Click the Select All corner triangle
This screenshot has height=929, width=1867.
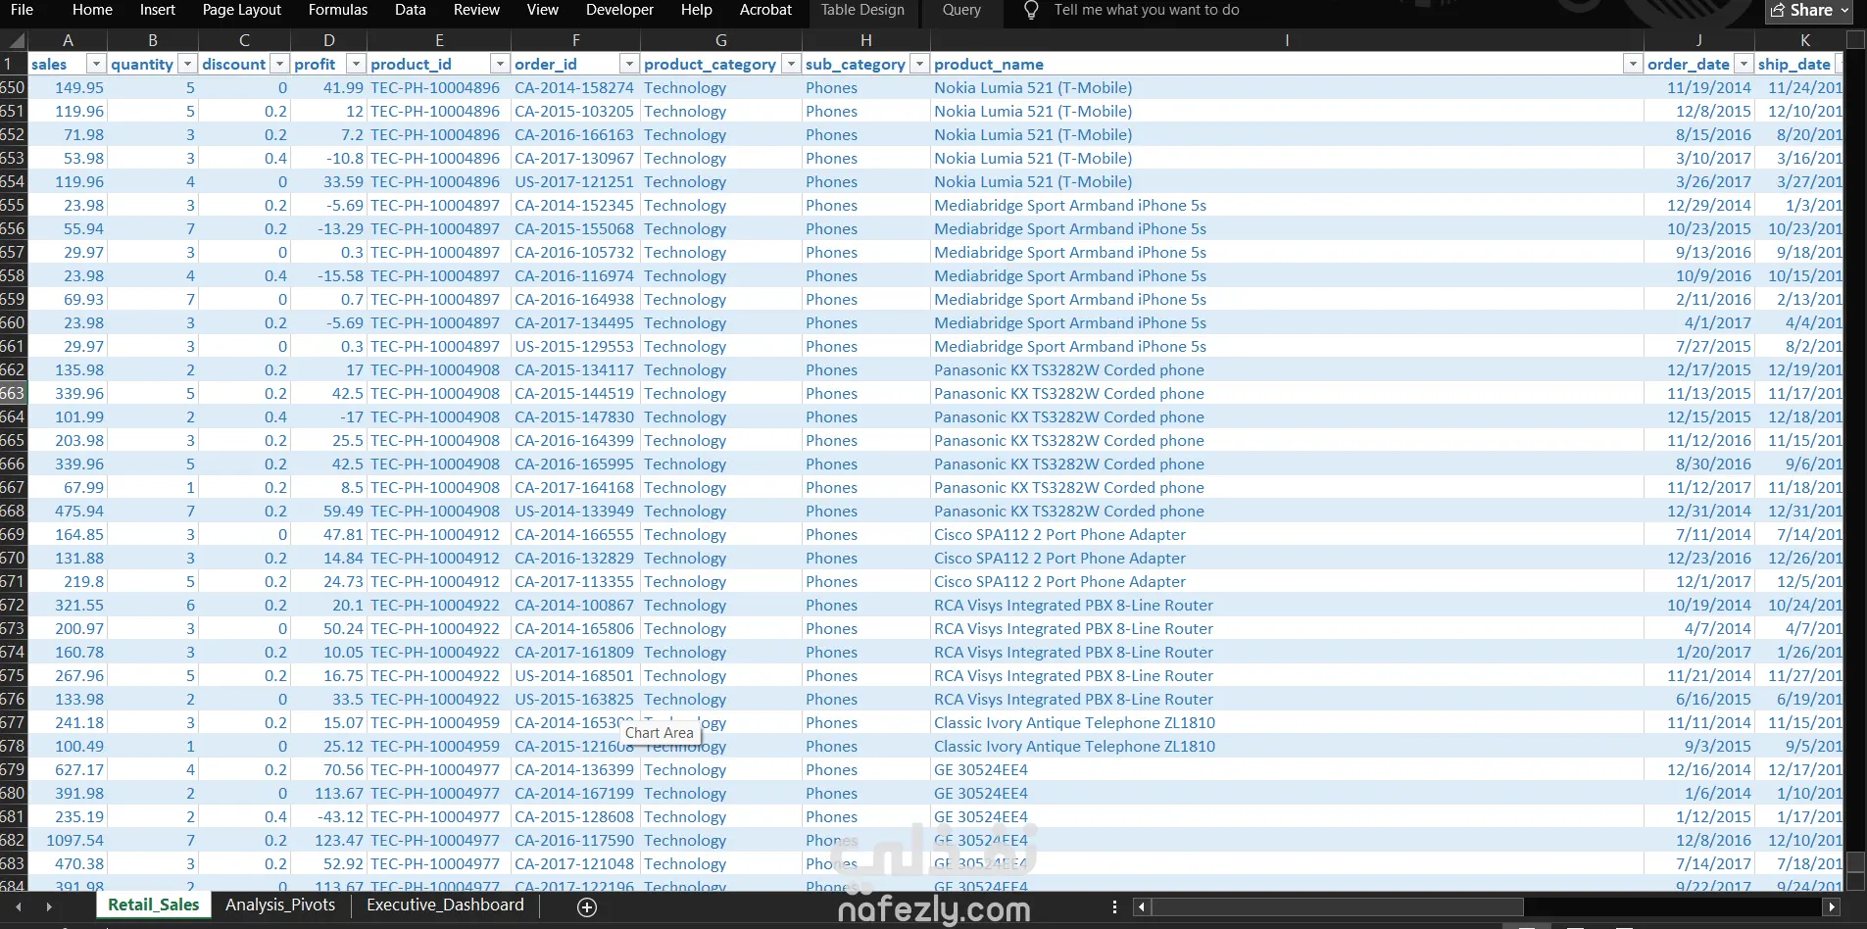[14, 40]
